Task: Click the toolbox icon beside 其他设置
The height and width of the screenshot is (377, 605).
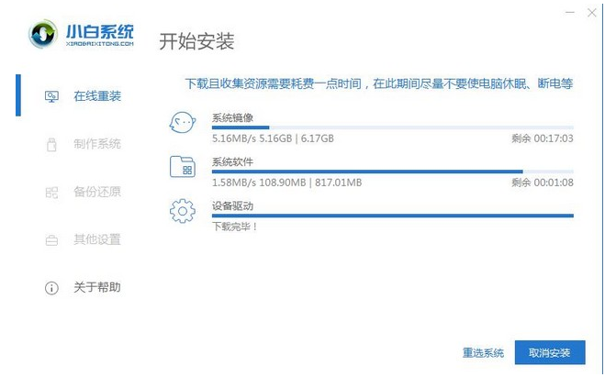Action: coord(51,240)
